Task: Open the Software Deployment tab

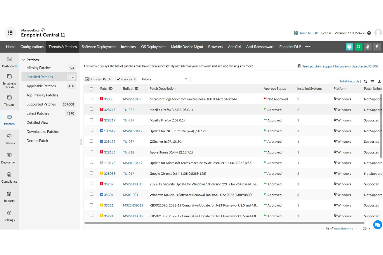Action: click(x=99, y=47)
